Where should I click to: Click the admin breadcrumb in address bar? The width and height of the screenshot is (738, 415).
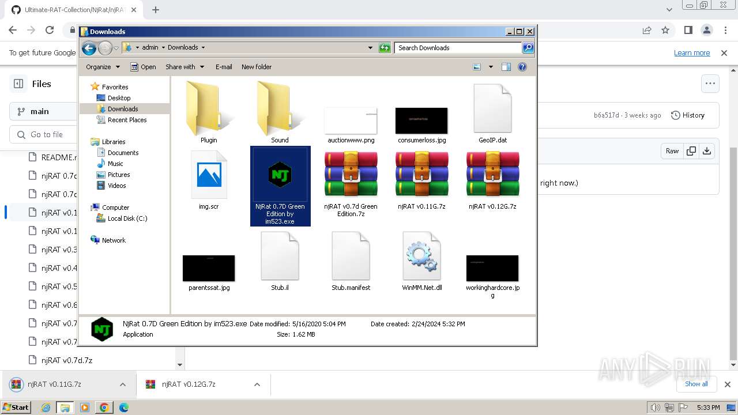(x=150, y=48)
